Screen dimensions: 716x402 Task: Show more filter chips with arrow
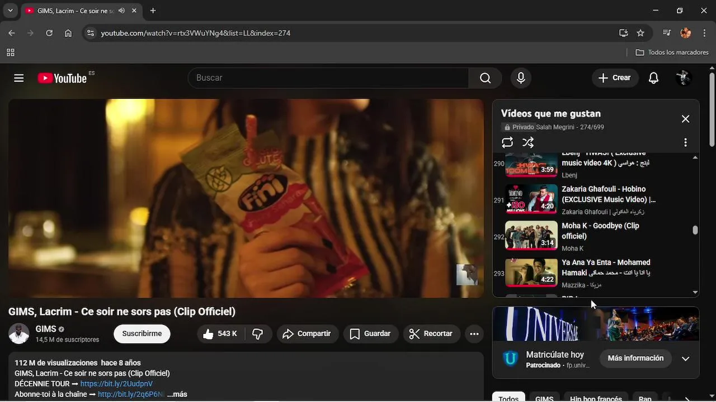(x=687, y=399)
